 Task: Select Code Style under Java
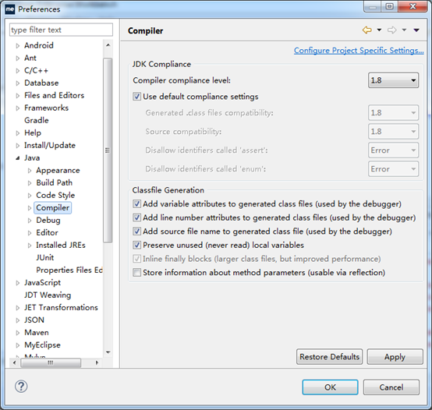[55, 195]
